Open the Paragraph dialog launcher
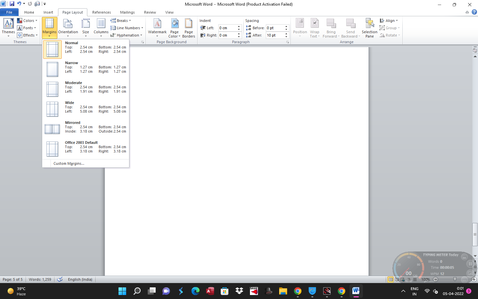This screenshot has height=299, width=478. coord(287,42)
